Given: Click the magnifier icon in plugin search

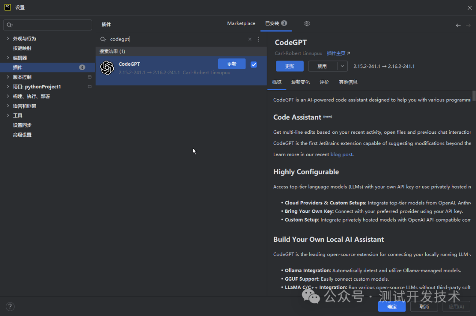Looking at the screenshot, I should tap(103, 39).
